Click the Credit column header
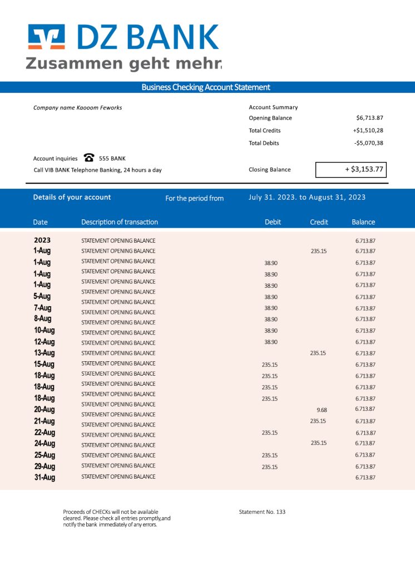 tap(319, 222)
